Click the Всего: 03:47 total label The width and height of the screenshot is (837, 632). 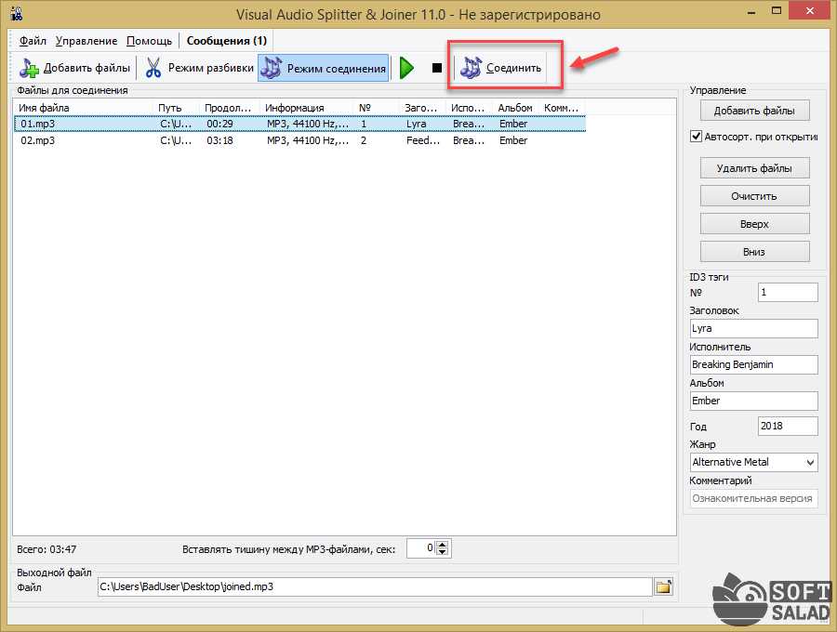tap(46, 549)
